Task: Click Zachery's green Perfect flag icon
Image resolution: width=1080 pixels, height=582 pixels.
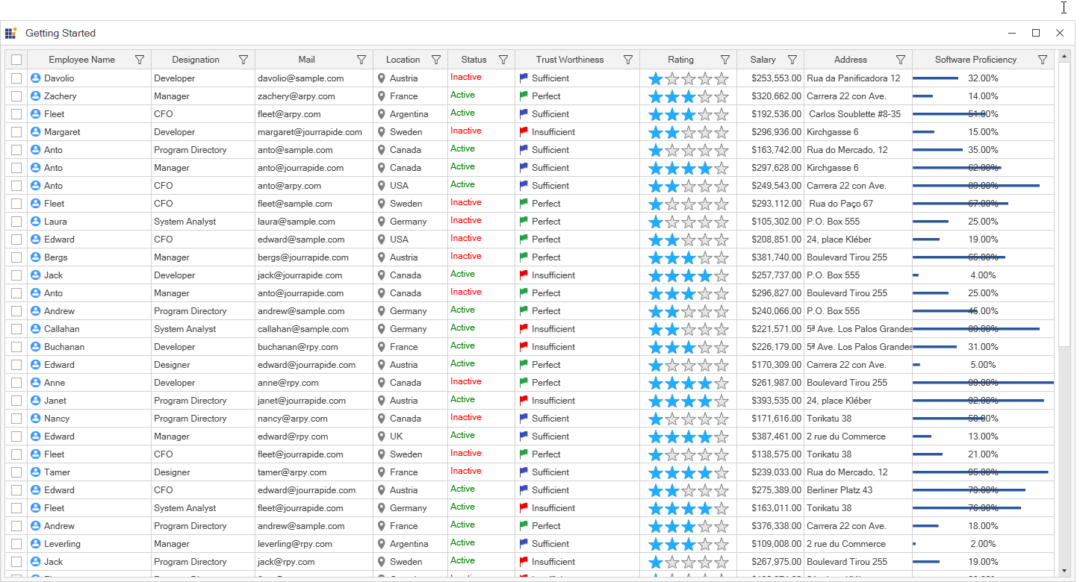Action: pyautogui.click(x=524, y=96)
